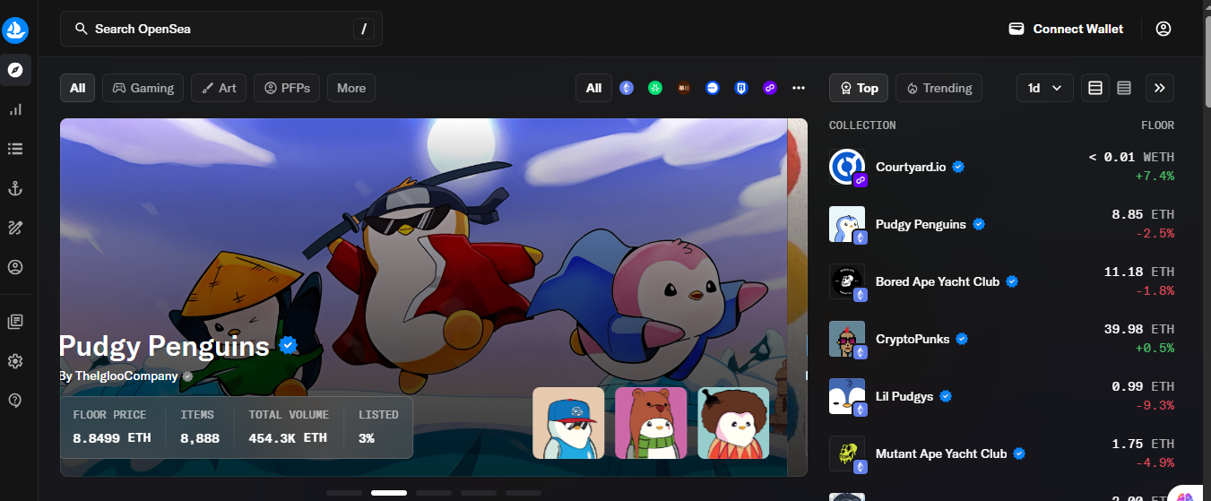Open Pudgy Penguins in the collection list
The image size is (1211, 501).
pos(1001,224)
